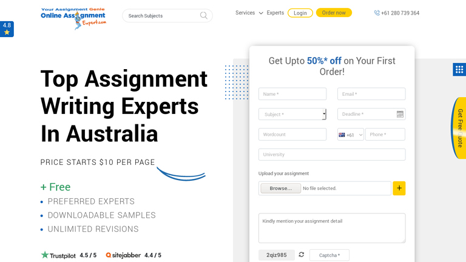Viewport: 466px width, 262px height.
Task: Click Browse to choose a file
Action: (280, 188)
